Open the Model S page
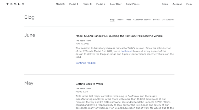199x110 pixels. [x=60, y=4]
